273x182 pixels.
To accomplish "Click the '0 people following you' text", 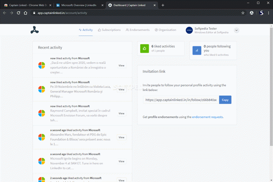I will pyautogui.click(x=217, y=48).
